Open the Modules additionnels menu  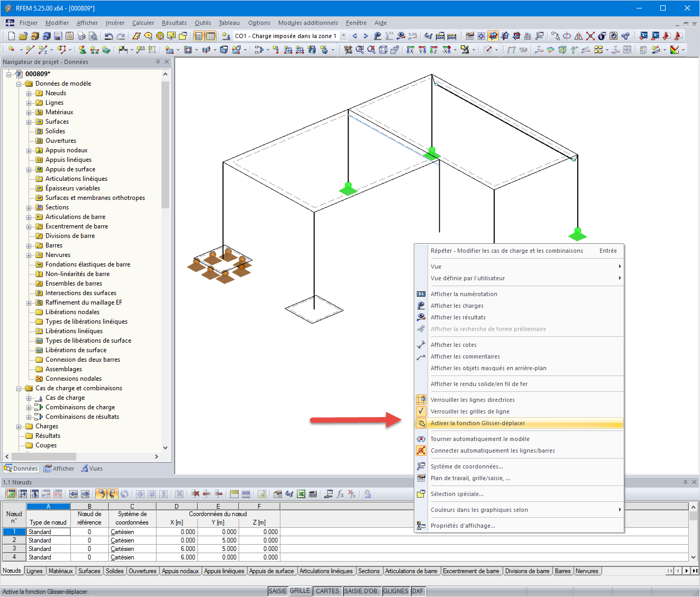[308, 23]
